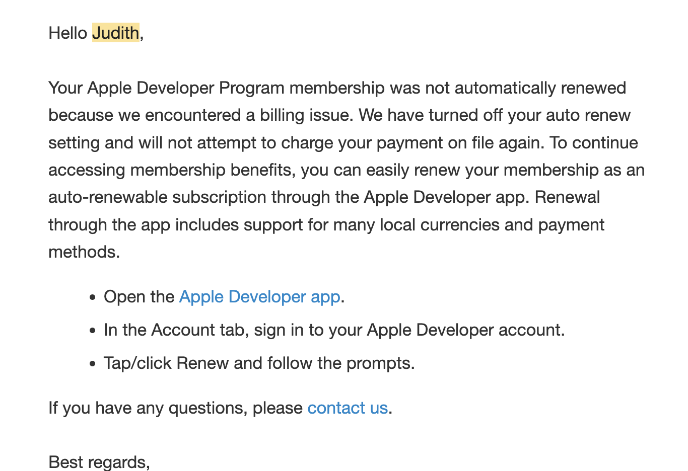Follow the contact us link
The width and height of the screenshot is (688, 471).
click(347, 408)
